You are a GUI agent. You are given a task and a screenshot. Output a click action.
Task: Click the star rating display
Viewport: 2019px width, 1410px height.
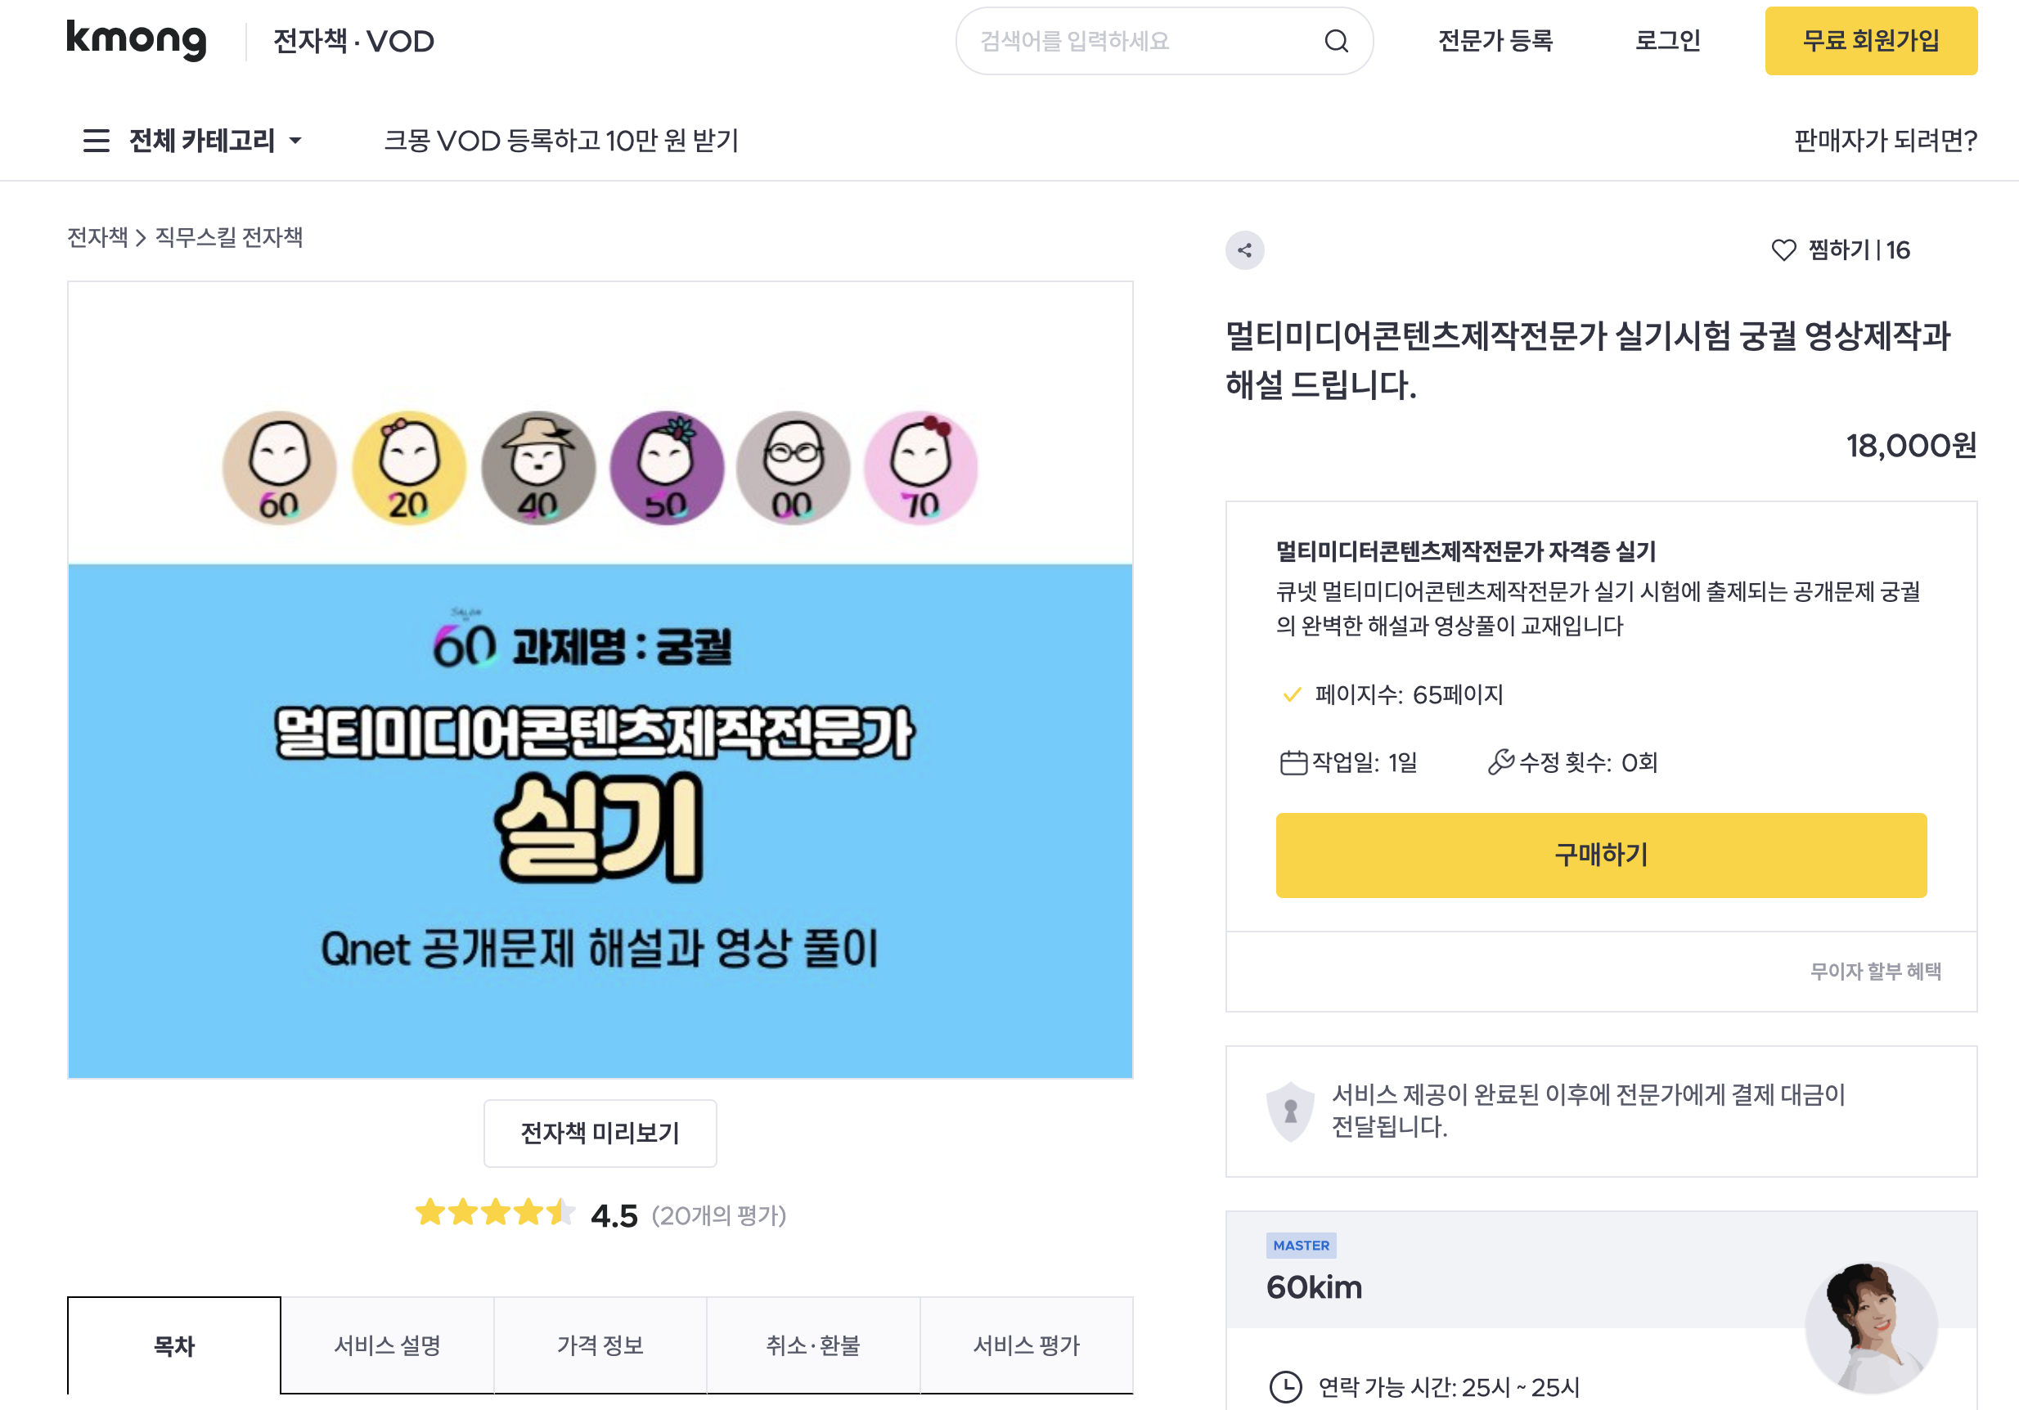tap(495, 1213)
